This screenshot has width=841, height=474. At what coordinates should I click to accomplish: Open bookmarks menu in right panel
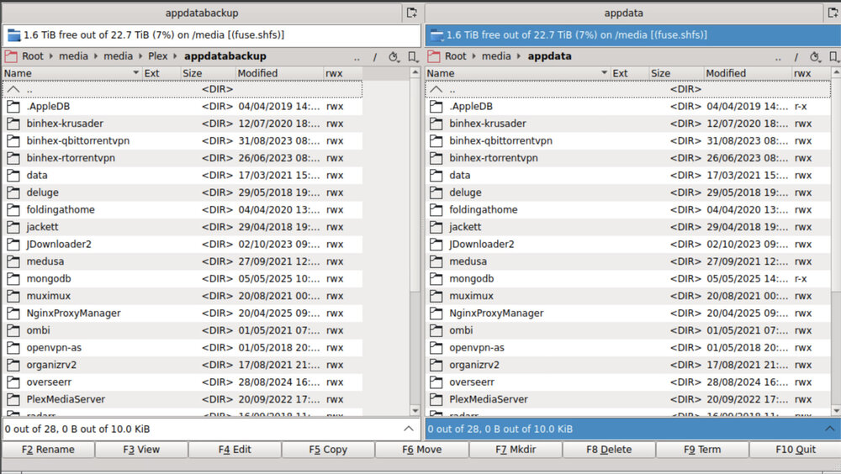(833, 57)
